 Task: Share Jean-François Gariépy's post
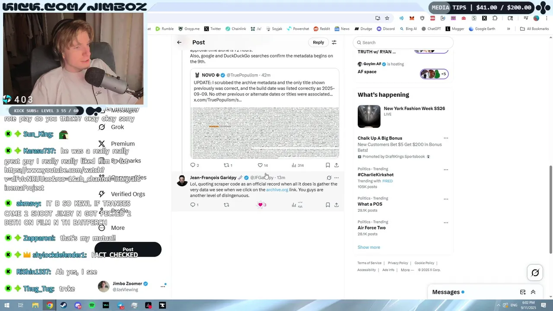(x=337, y=205)
